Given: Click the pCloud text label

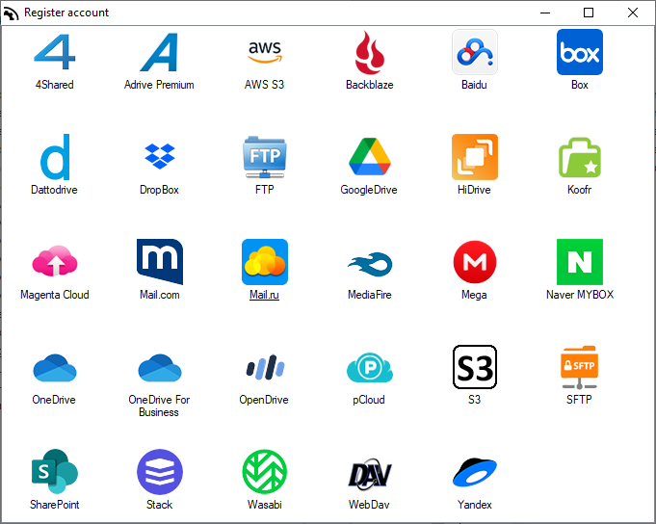Looking at the screenshot, I should click(x=369, y=400).
